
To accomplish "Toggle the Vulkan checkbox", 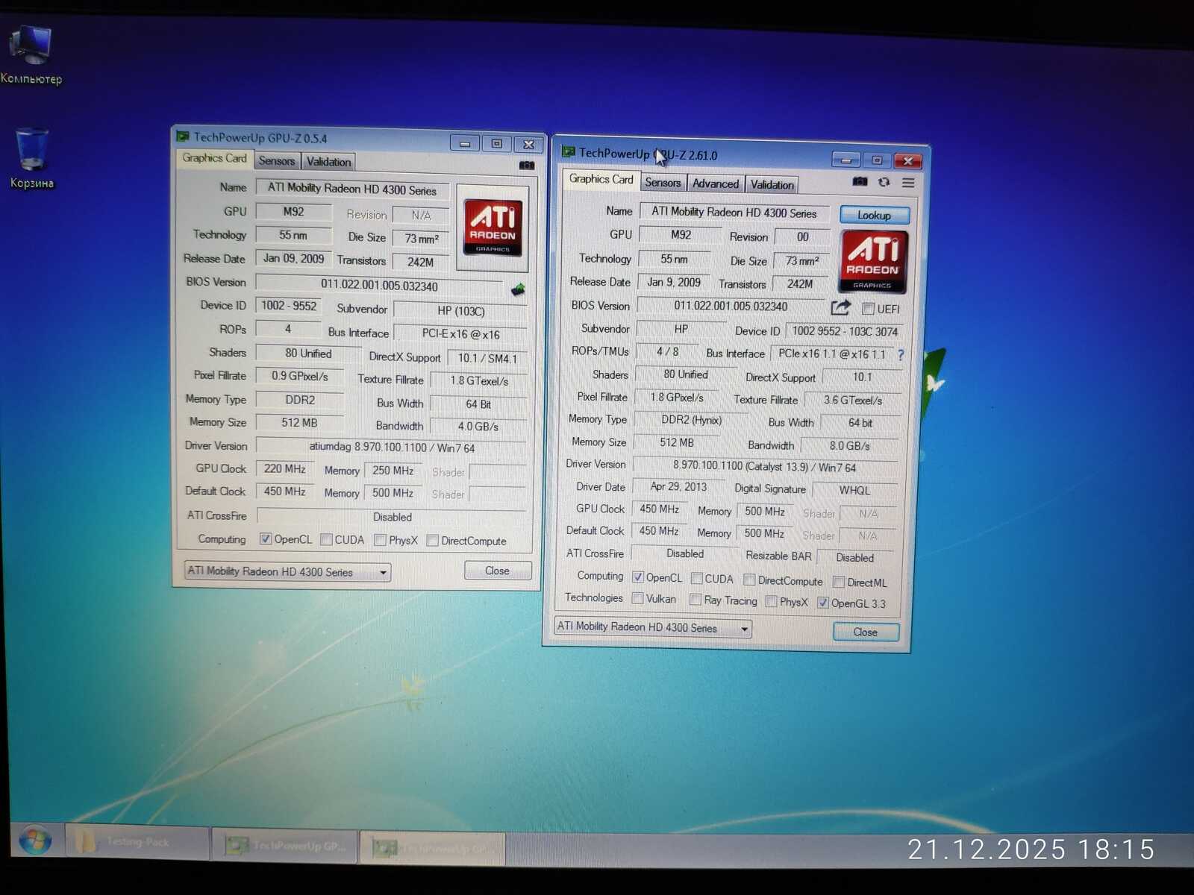I will tap(637, 598).
